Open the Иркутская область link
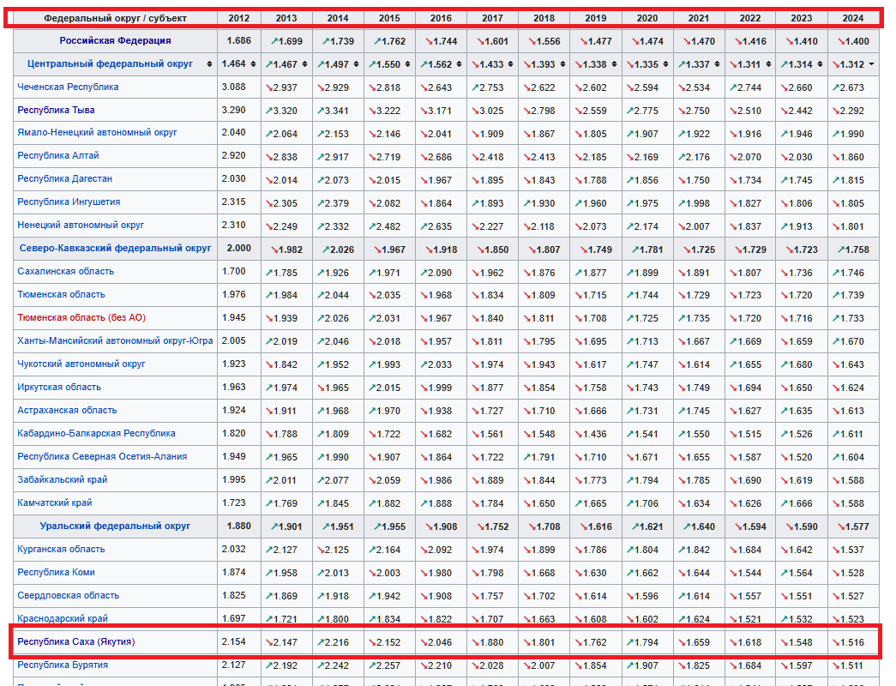The height and width of the screenshot is (686, 896). tap(59, 387)
